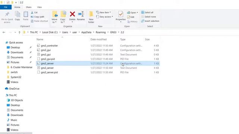Open Music under This PC
Screen dimensions: 239x134
pos(14,120)
